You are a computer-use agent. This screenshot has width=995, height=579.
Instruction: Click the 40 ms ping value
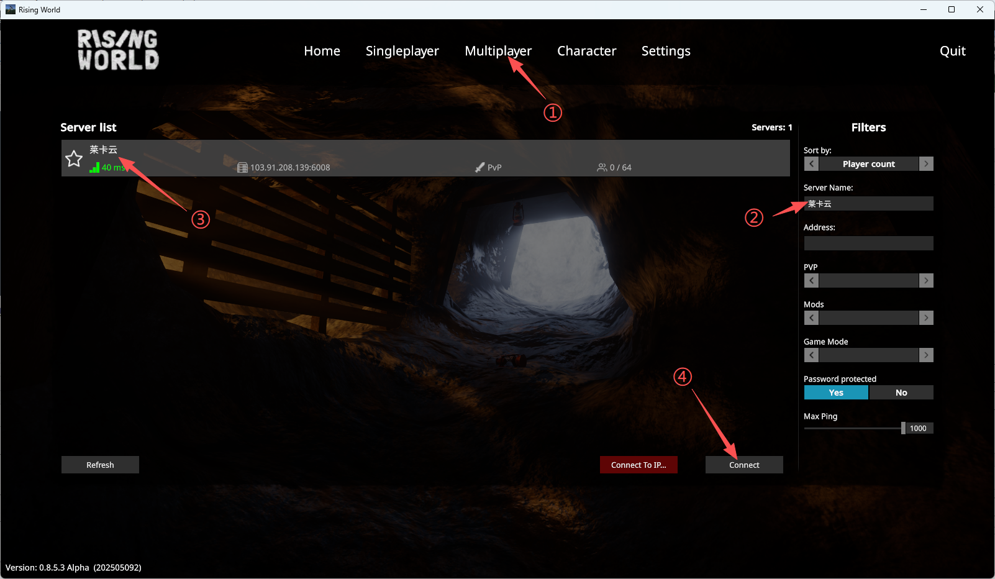pos(114,168)
